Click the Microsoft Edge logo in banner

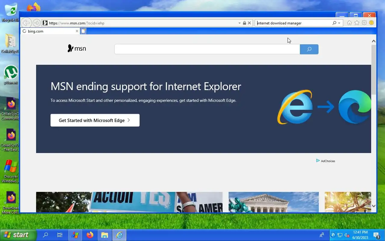click(355, 107)
